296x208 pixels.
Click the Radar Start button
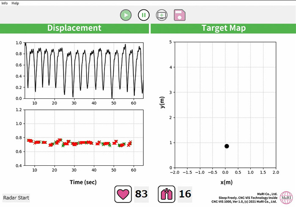point(16,198)
